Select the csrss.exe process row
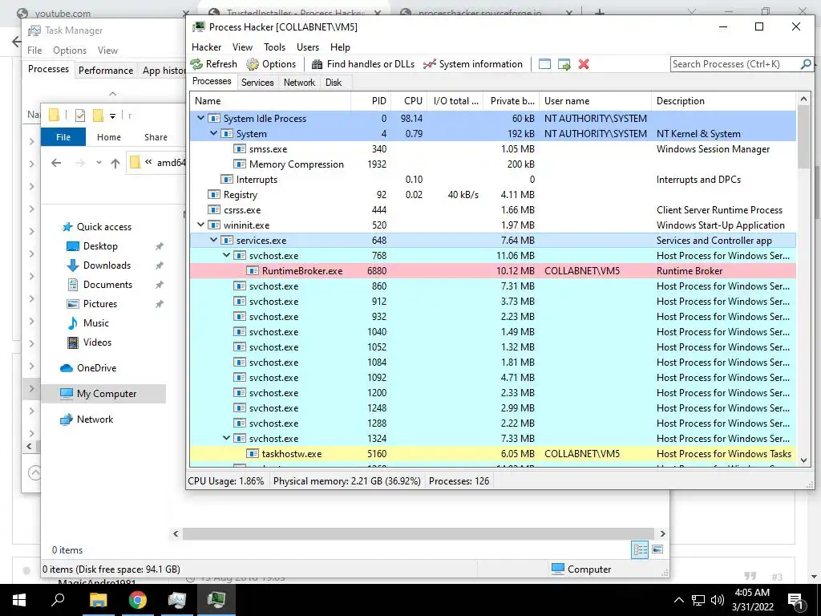This screenshot has width=821, height=616. coord(494,209)
